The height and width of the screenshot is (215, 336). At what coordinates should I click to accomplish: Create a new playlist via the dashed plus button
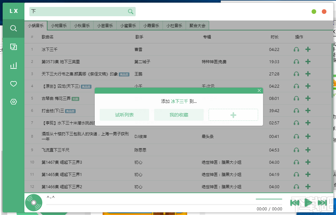[233, 115]
